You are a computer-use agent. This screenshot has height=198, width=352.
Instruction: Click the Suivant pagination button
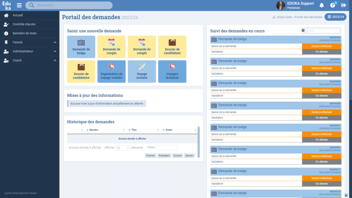177,155
